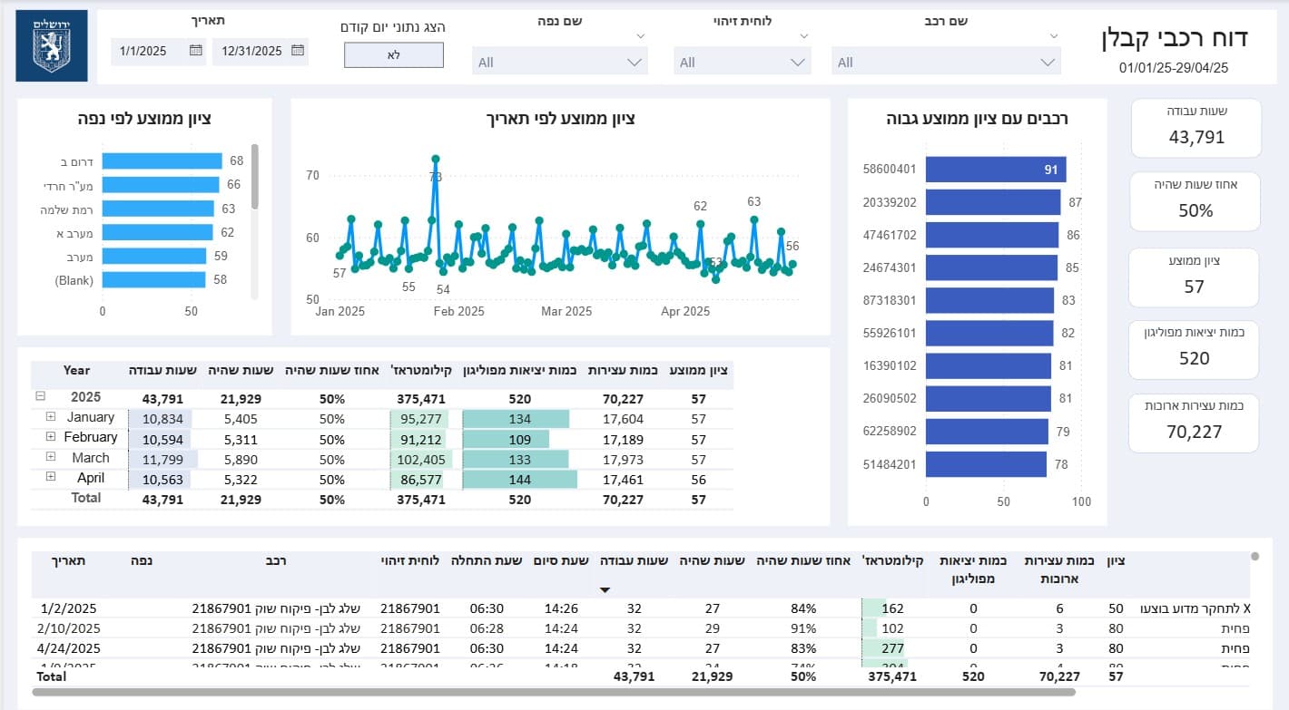This screenshot has width=1289, height=710.
Task: Collapse the 2025 year row
Action: pos(40,396)
